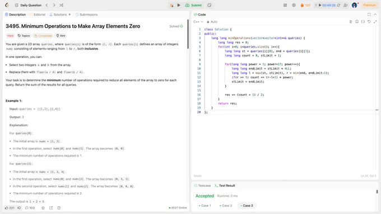Screen dimensions: 381x214
Task: Click the video arrow next to Solutions
Action: 69,15
